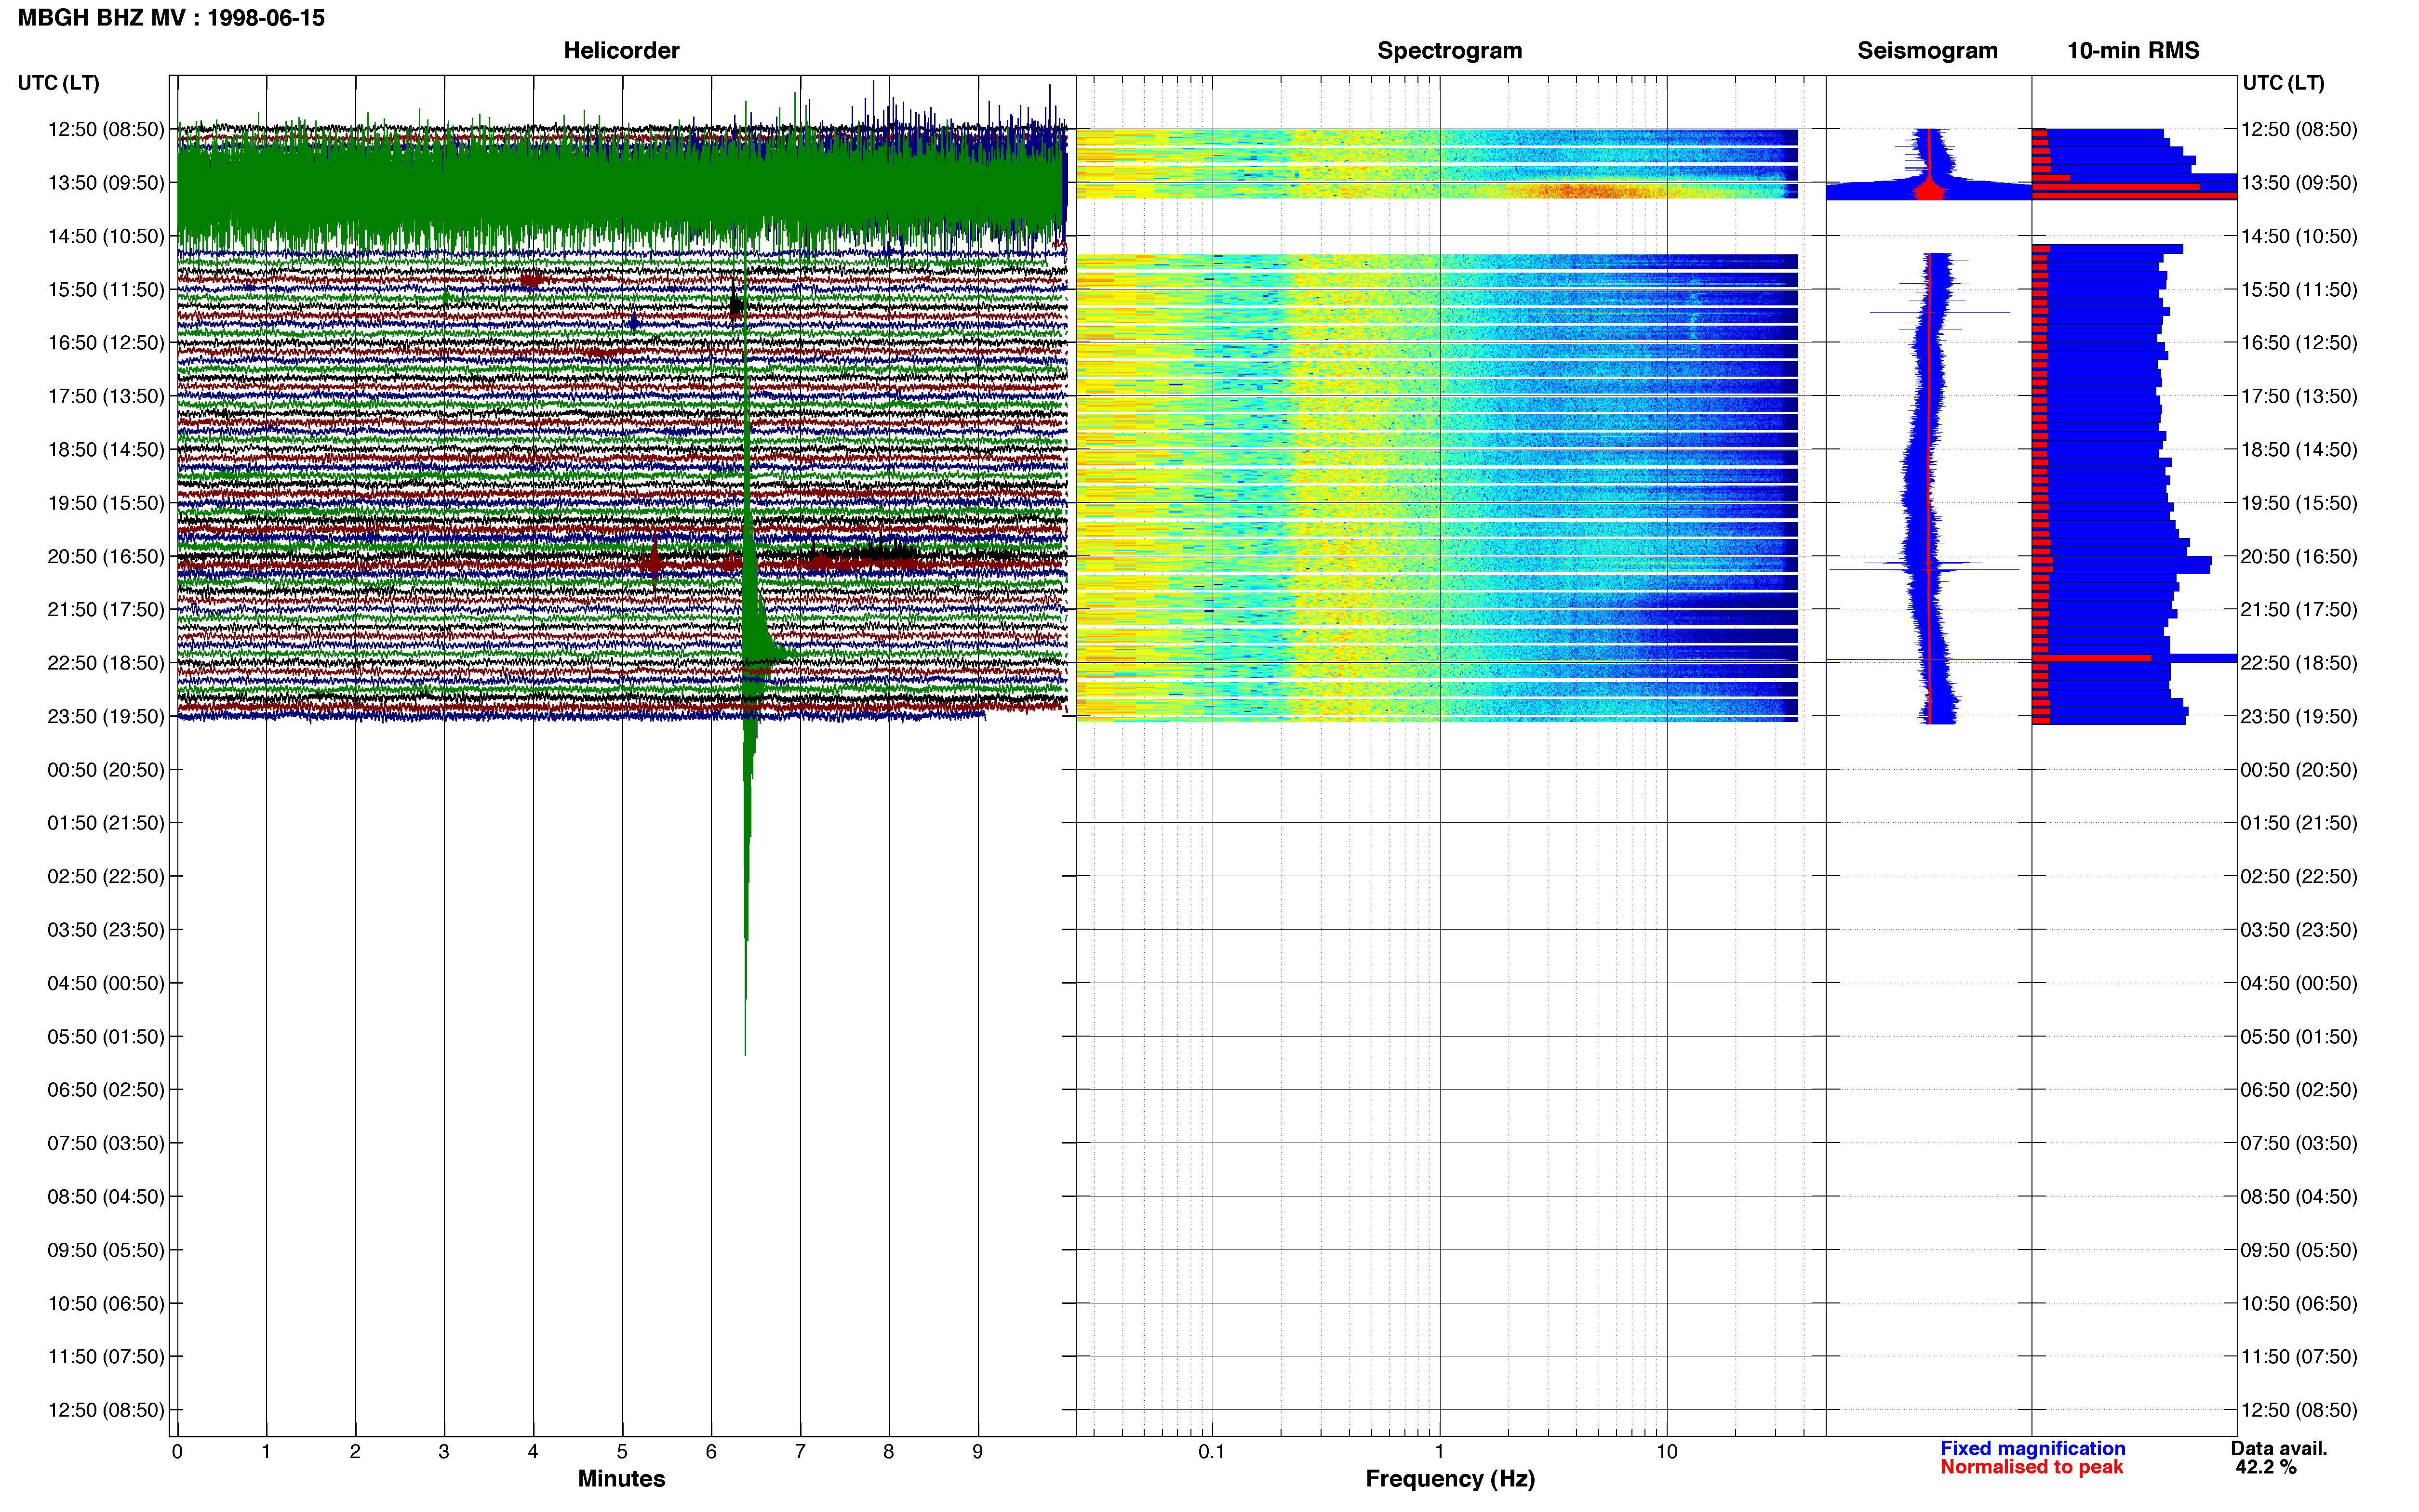Click minute tick label '0'
Image resolution: width=2419 pixels, height=1512 pixels.
tap(177, 1452)
